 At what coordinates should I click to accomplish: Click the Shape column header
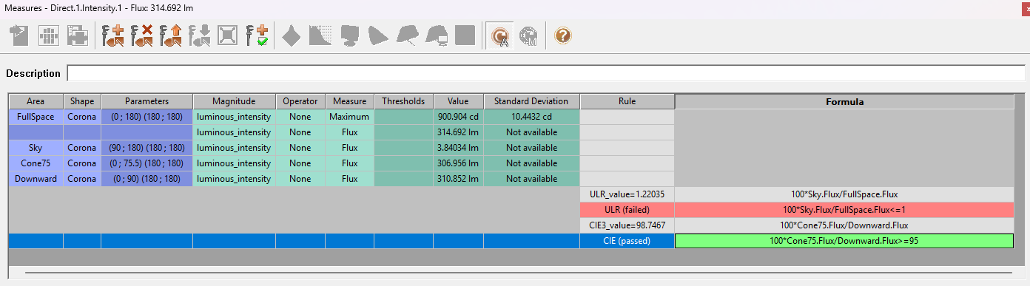82,101
